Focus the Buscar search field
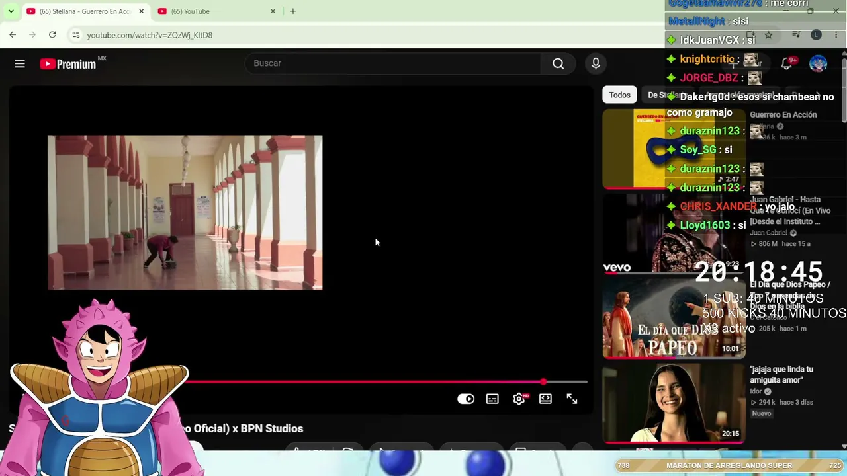Screen dimensions: 847x476 [x=393, y=63]
